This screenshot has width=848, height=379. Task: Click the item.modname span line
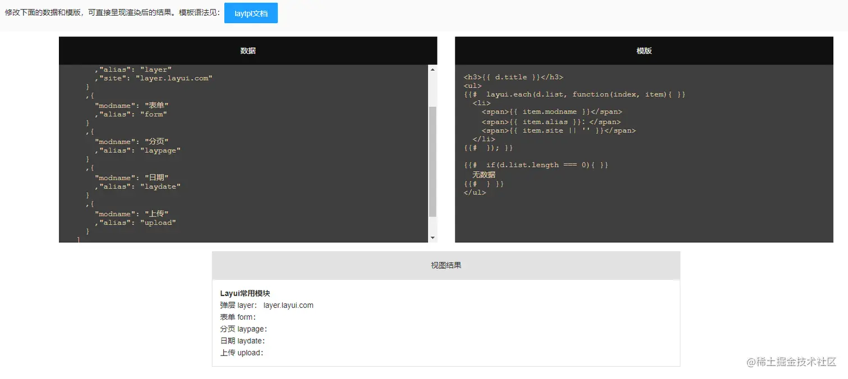point(552,112)
